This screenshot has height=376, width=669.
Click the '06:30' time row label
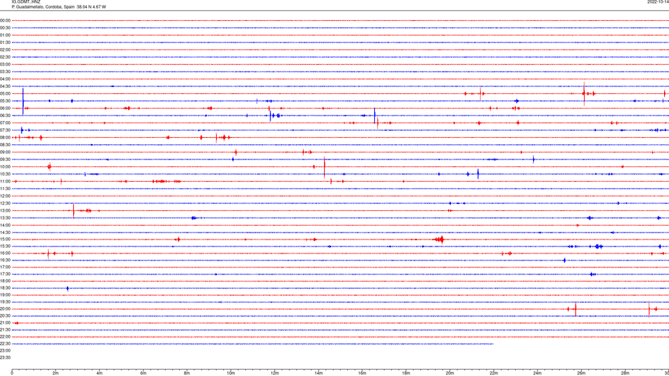5,116
